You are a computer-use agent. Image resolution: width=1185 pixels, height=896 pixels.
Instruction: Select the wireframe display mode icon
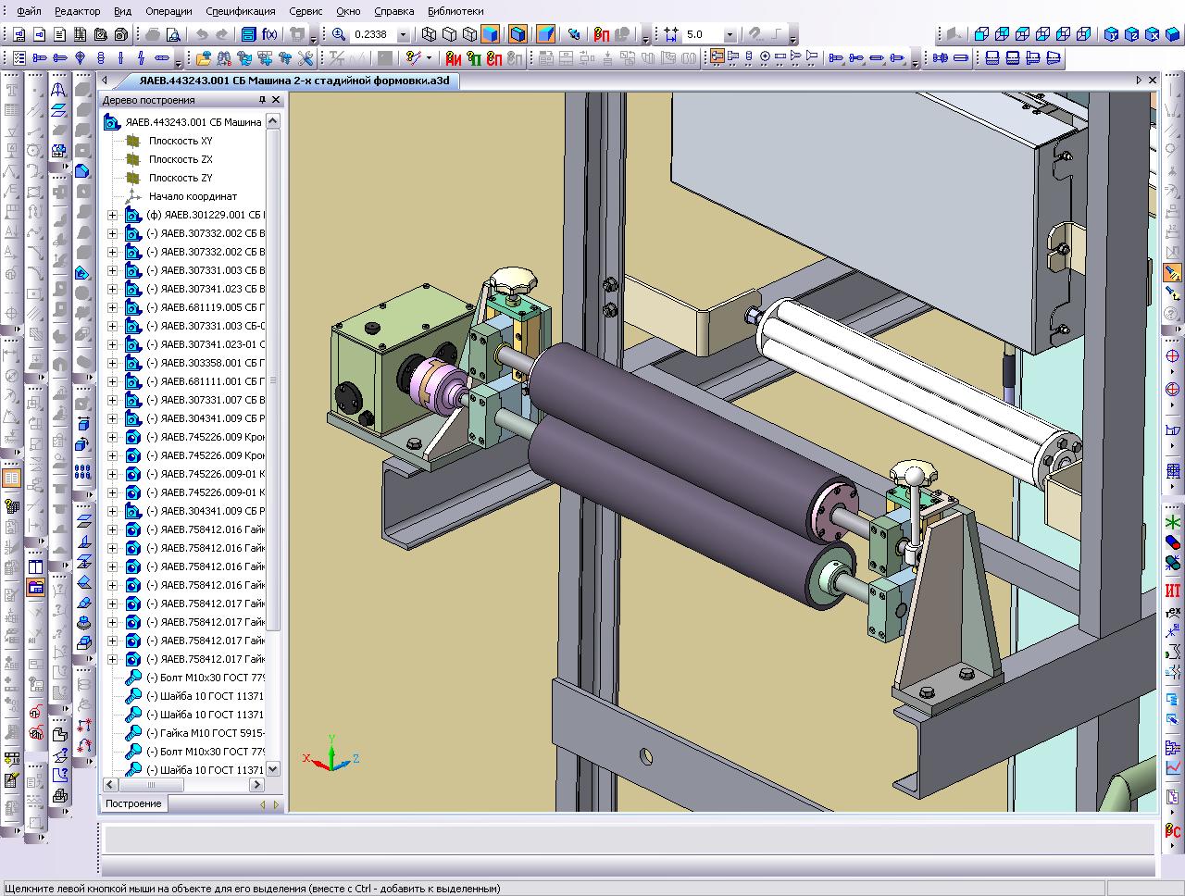(x=429, y=34)
